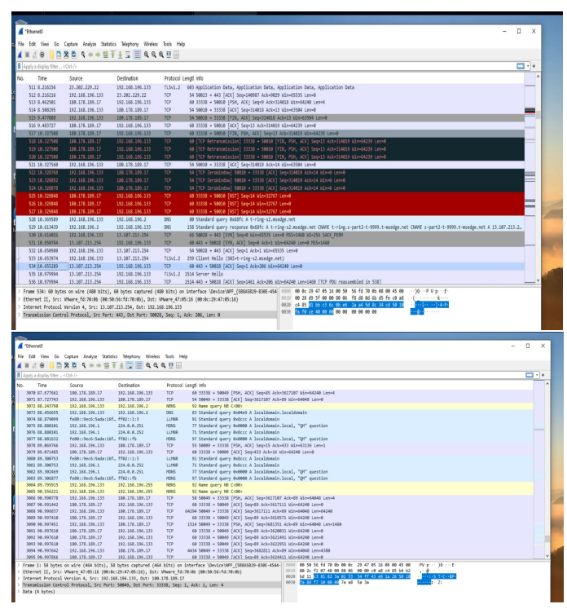The height and width of the screenshot is (613, 567).
Task: Open filter history dropdown in top window
Action: point(528,67)
